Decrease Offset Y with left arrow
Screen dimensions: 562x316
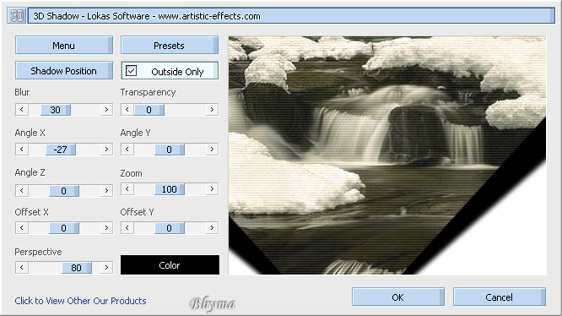click(127, 228)
